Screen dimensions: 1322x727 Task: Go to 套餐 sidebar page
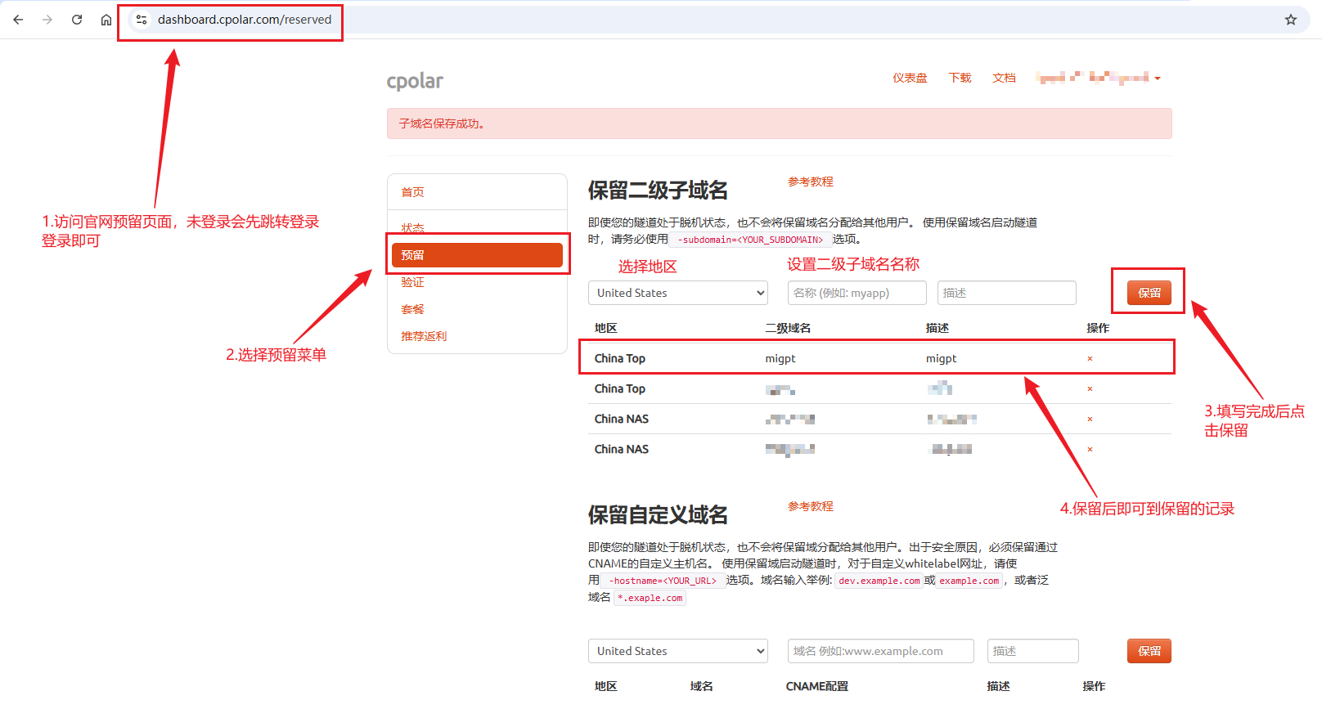click(412, 309)
